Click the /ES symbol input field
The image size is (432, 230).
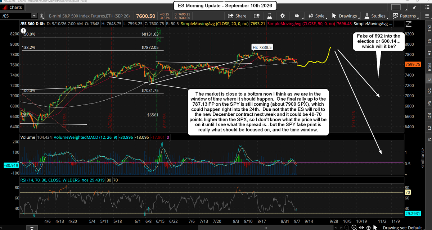click(x=17, y=16)
